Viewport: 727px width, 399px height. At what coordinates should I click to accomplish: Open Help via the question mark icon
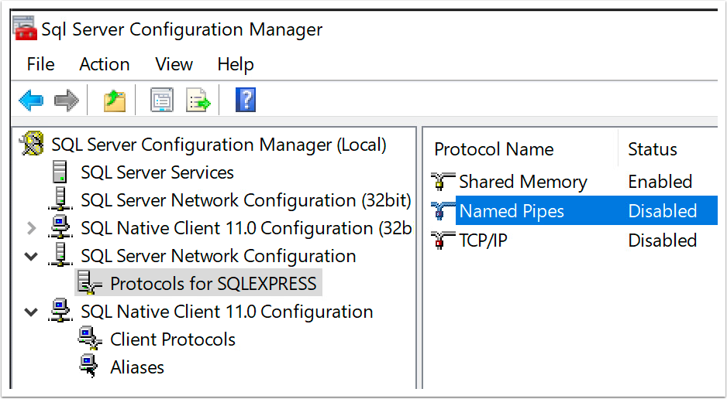[245, 101]
